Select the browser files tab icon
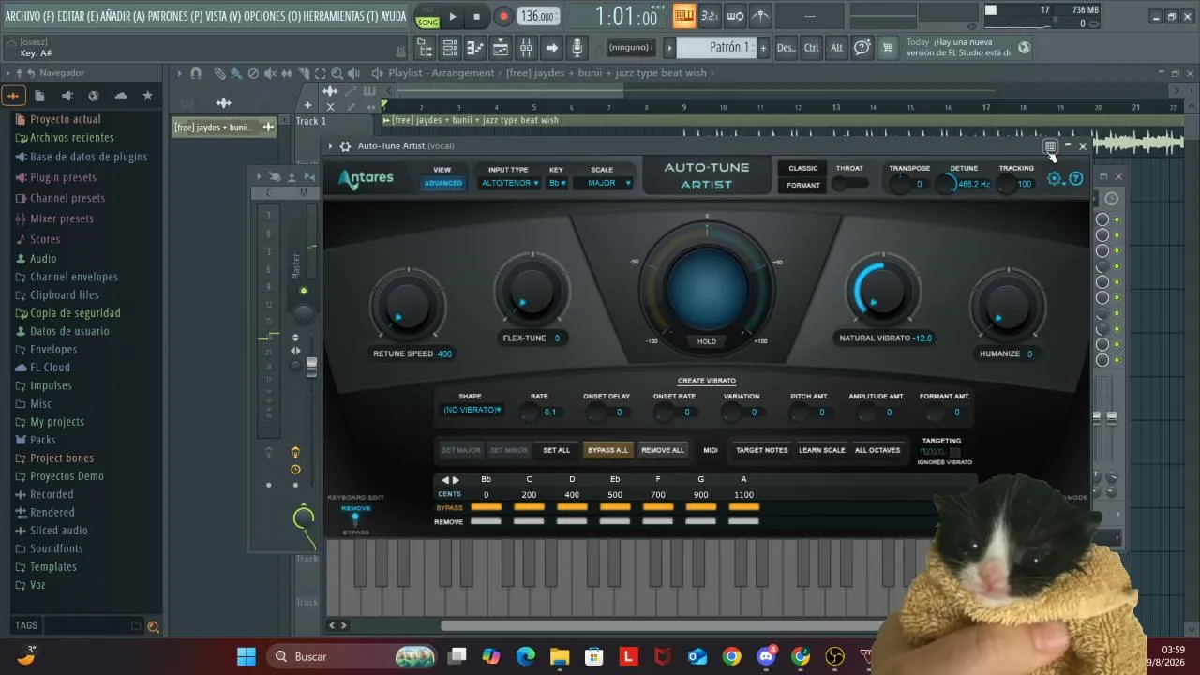The width and height of the screenshot is (1200, 675). (40, 96)
